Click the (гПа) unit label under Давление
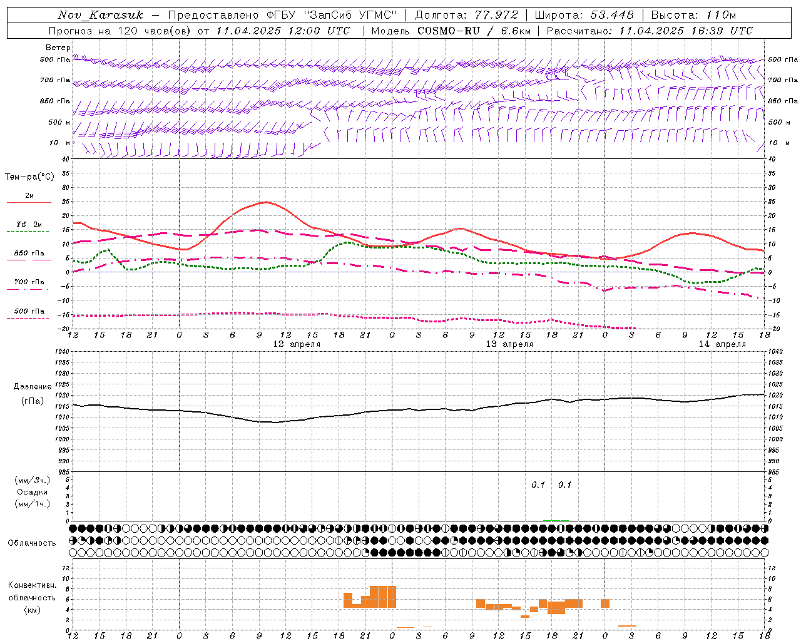This screenshot has width=801, height=641. pyautogui.click(x=33, y=401)
